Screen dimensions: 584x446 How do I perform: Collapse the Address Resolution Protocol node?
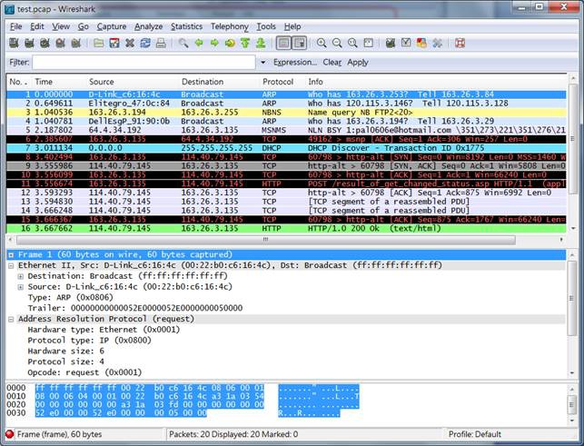coord(11,320)
